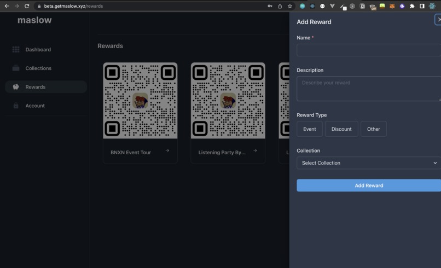Select the Other reward type
Viewport: 441px width, 268px height.
click(374, 129)
